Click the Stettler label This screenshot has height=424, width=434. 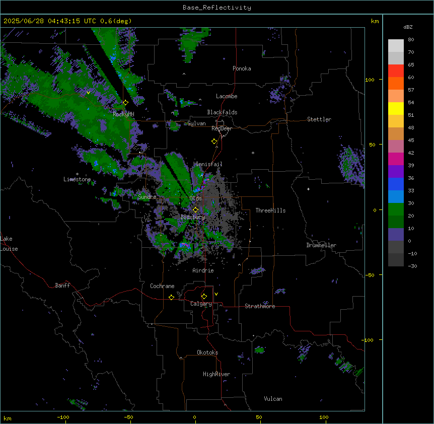point(319,119)
